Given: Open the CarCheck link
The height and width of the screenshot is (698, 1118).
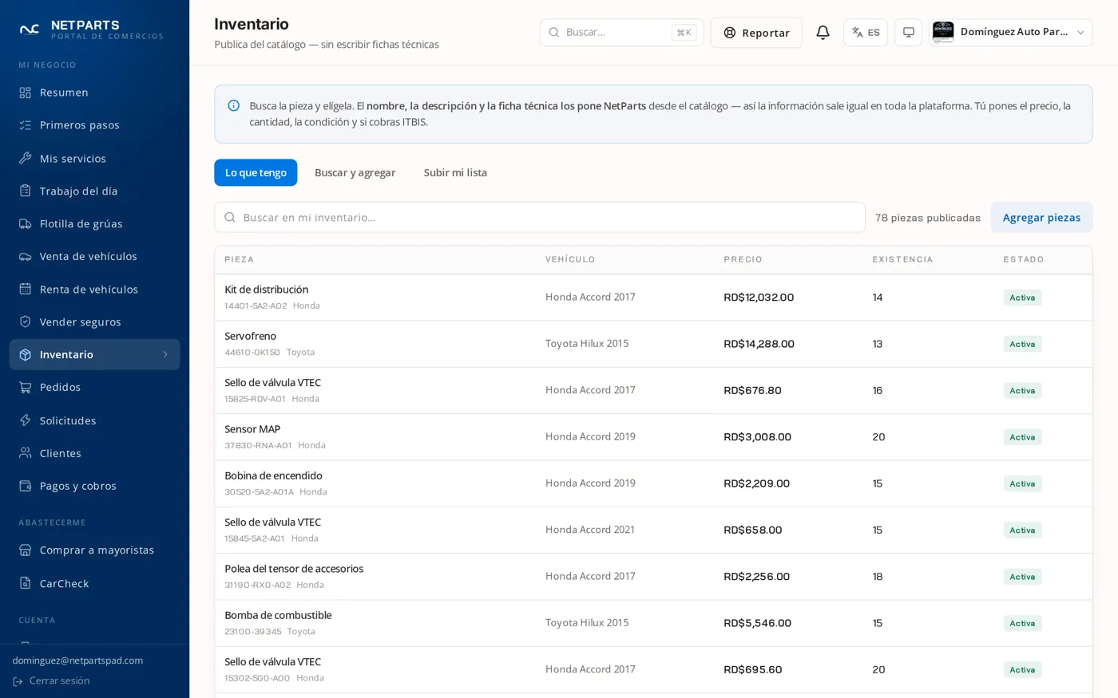Looking at the screenshot, I should [x=94, y=583].
